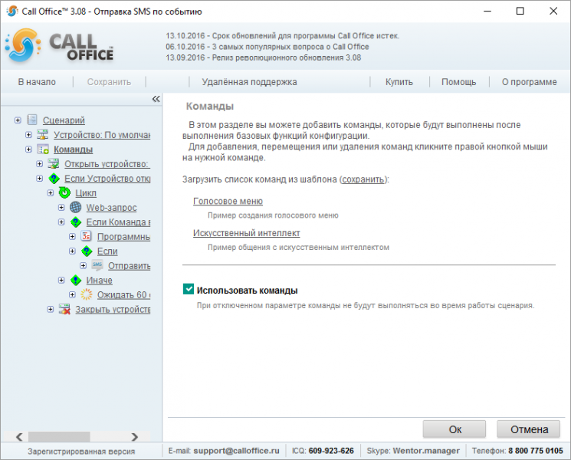The width and height of the screenshot is (571, 460).
Task: Click the Отмена button
Action: coord(529,429)
